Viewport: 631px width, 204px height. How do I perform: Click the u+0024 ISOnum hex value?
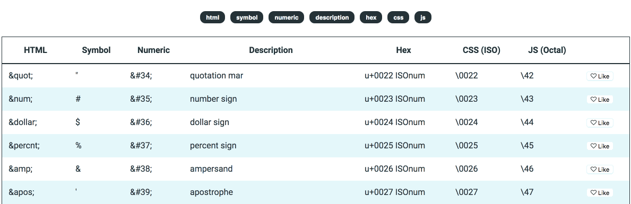tap(395, 122)
